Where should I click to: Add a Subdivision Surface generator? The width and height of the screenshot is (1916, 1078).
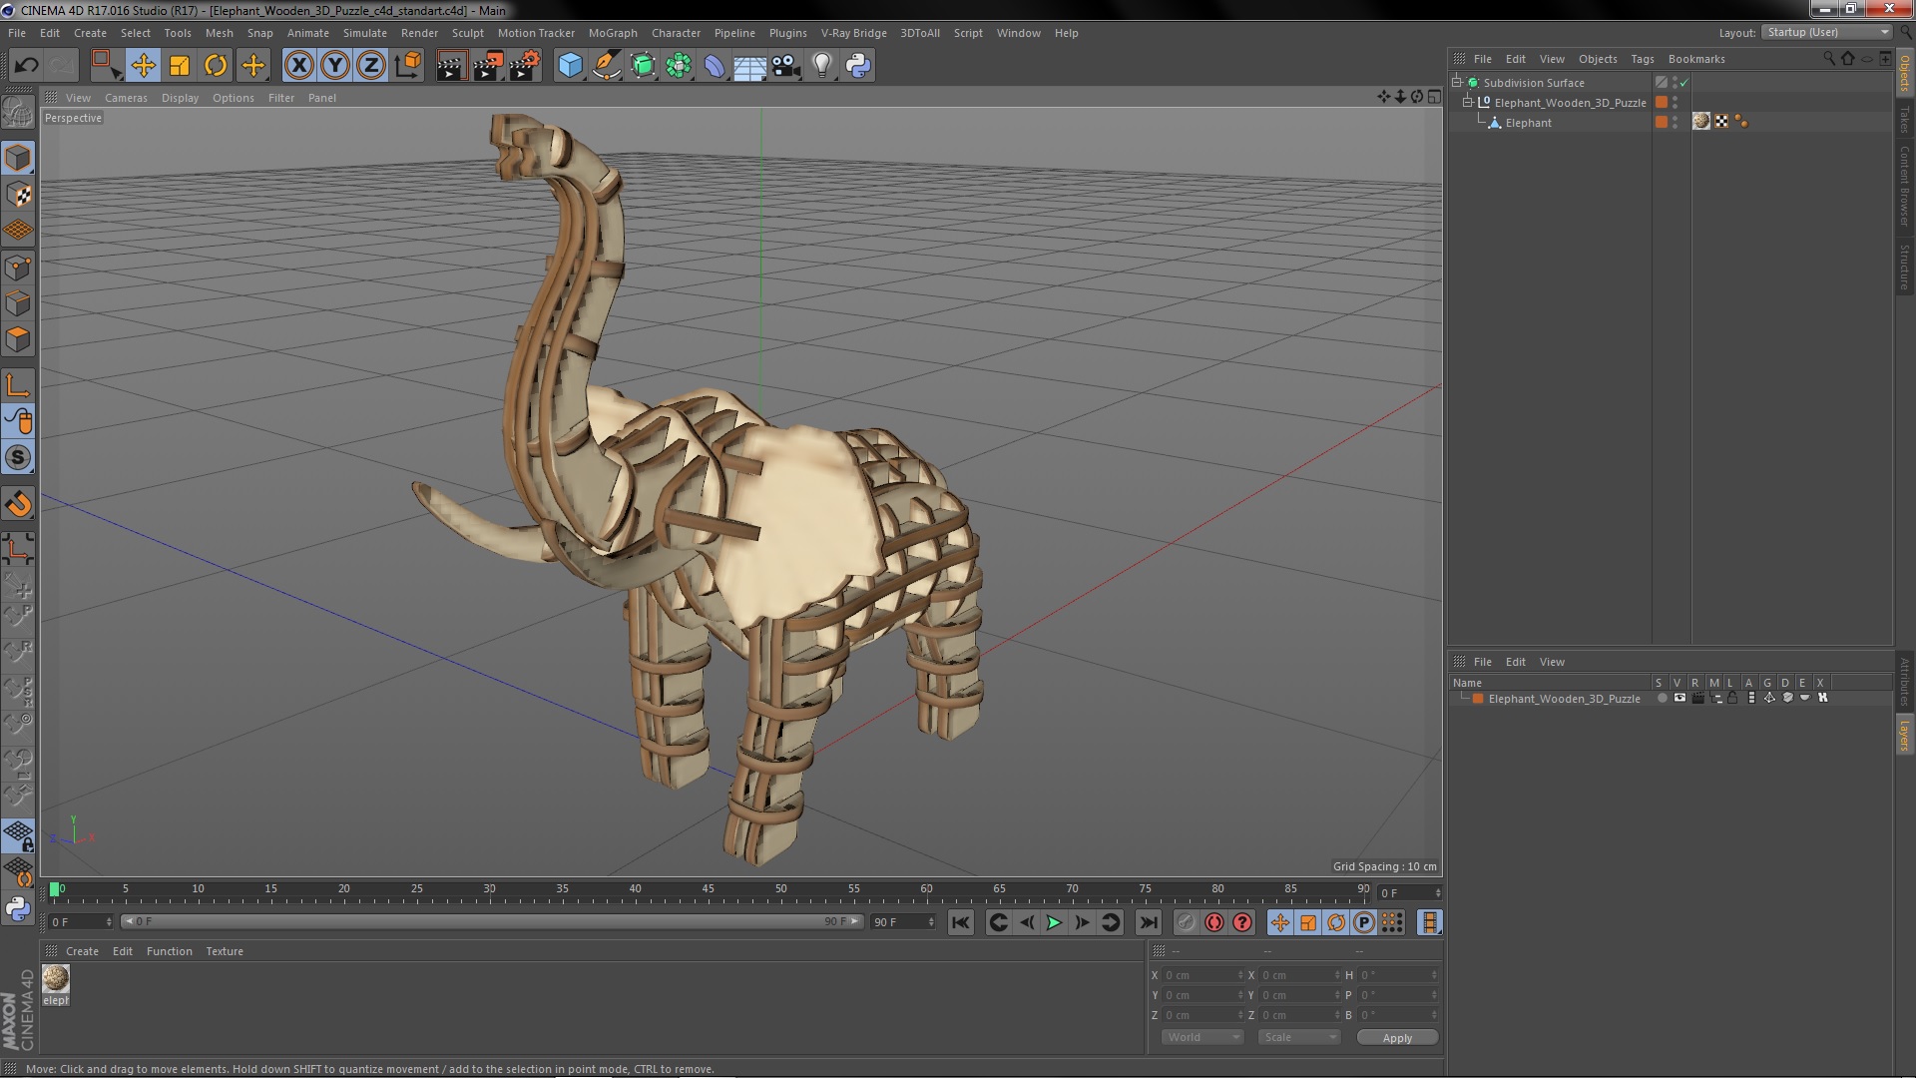643,66
